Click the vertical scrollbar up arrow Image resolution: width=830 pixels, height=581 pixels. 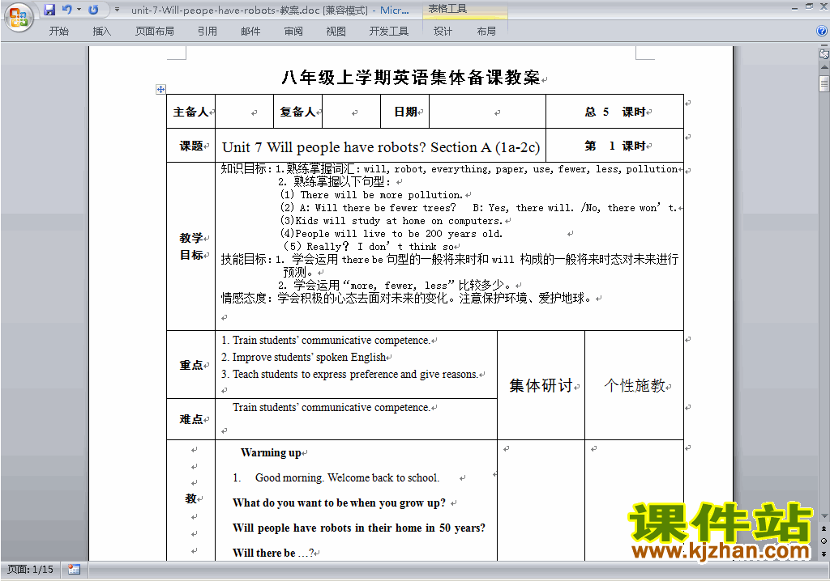(824, 68)
